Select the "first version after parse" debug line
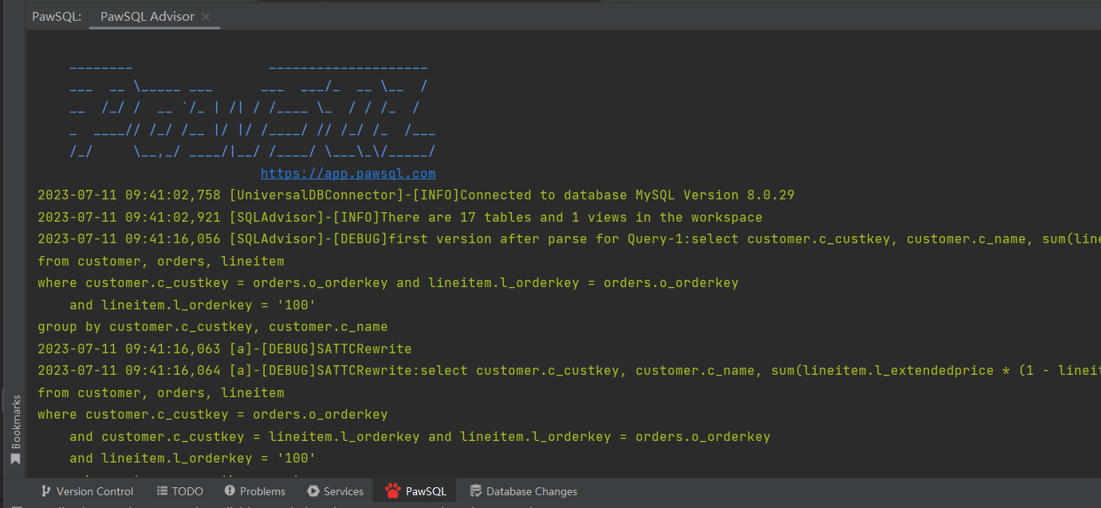Image resolution: width=1101 pixels, height=508 pixels. (x=558, y=239)
